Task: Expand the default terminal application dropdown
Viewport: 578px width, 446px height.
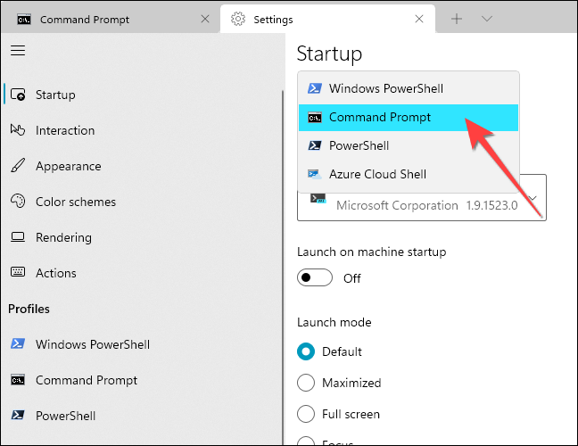Action: (533, 198)
